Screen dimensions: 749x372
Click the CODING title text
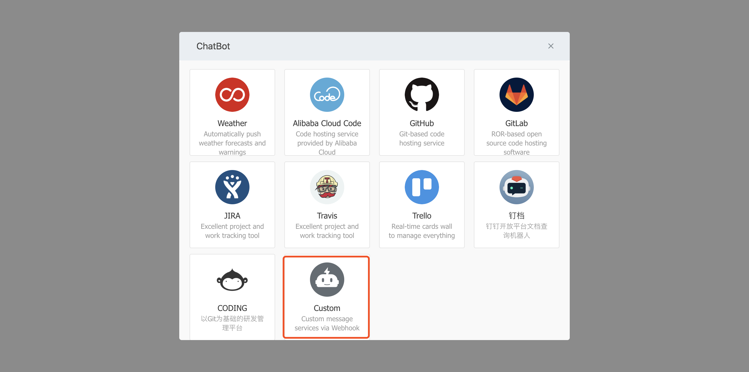[x=232, y=308]
